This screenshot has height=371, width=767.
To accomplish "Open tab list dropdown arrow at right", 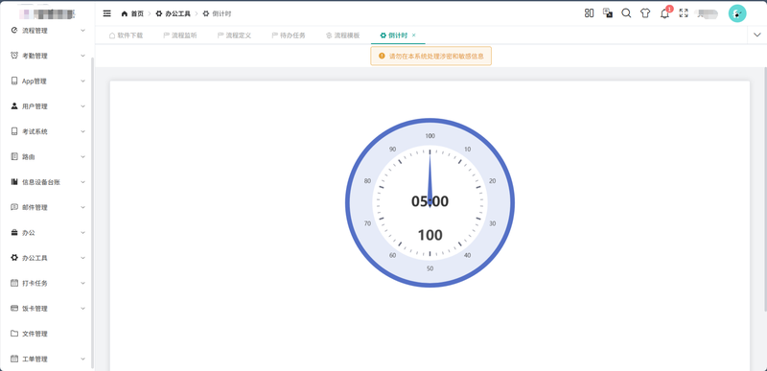I will [x=757, y=35].
